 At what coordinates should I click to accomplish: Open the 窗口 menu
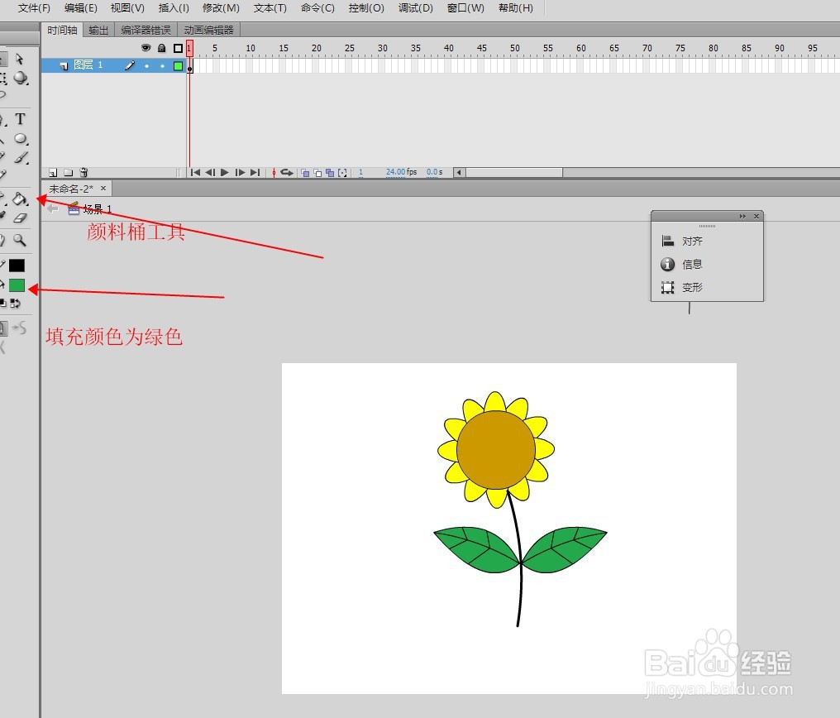pos(465,8)
